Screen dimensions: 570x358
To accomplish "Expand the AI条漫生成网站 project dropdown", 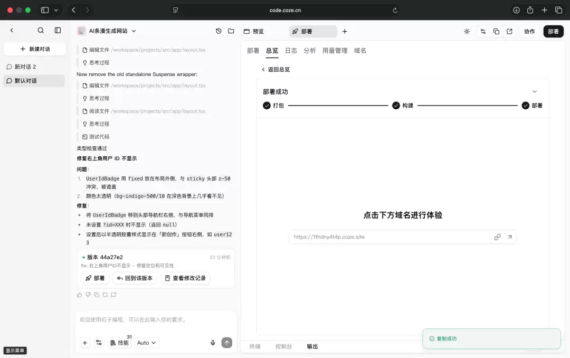I will pos(134,31).
